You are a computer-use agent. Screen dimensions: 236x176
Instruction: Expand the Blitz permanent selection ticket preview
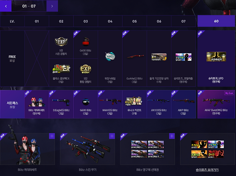pyautogui.click(x=172, y=136)
